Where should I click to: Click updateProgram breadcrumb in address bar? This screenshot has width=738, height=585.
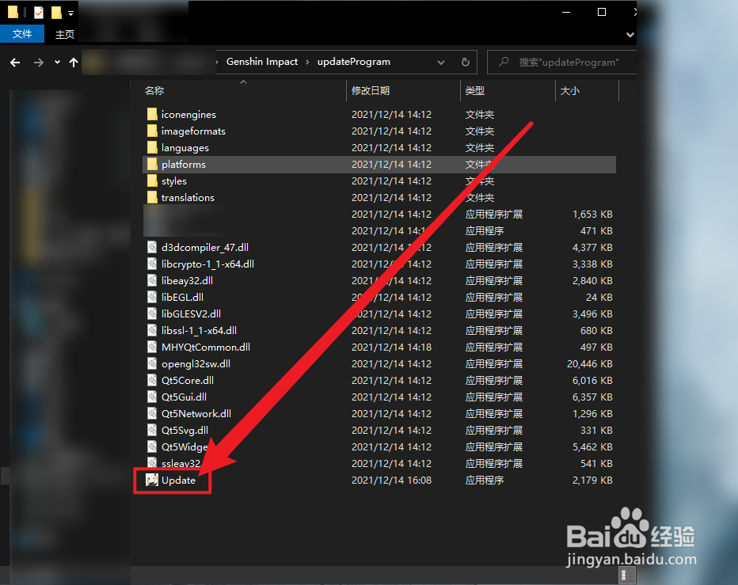[353, 62]
